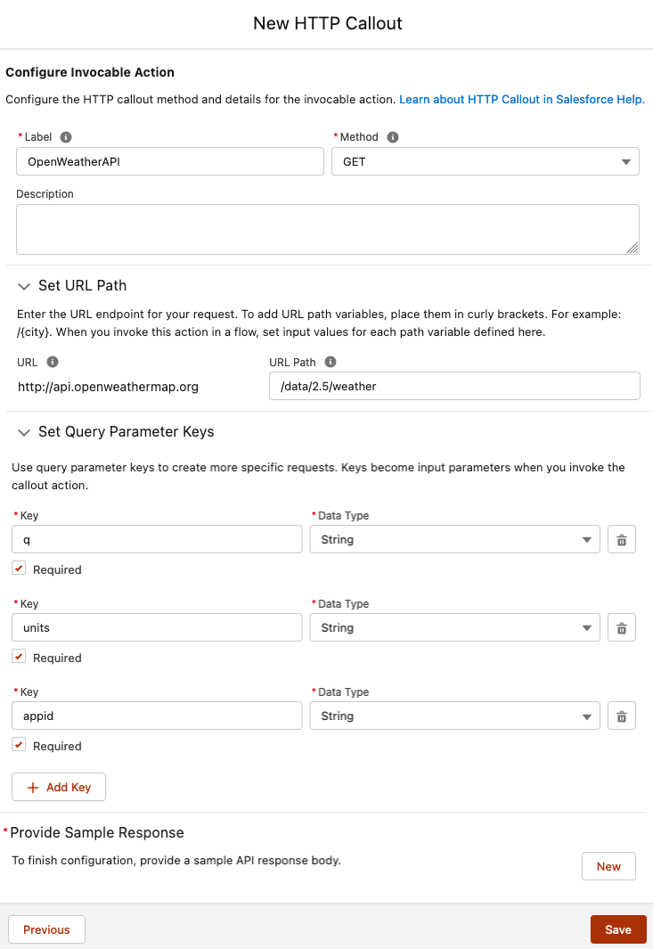This screenshot has height=949, width=653.
Task: Click the info icon beside Method
Action: 393,137
